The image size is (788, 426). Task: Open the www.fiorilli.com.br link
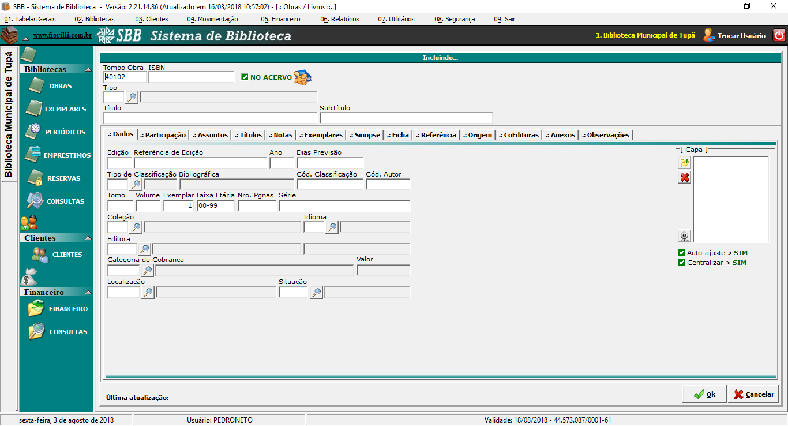pyautogui.click(x=62, y=36)
